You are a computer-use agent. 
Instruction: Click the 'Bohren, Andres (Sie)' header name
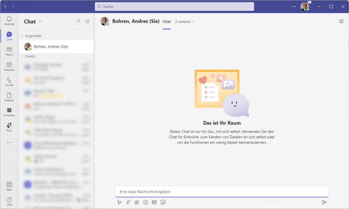tap(136, 21)
